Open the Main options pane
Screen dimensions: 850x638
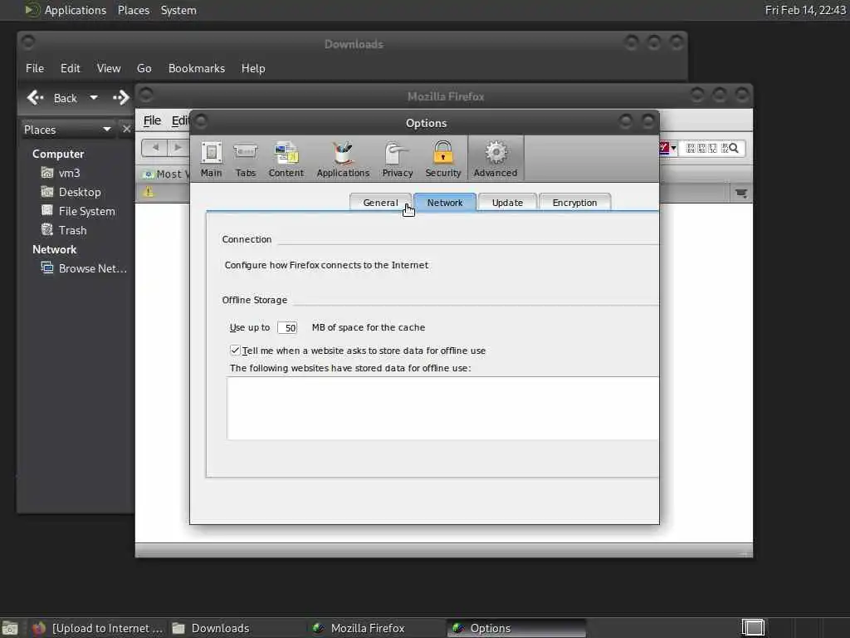212,159
